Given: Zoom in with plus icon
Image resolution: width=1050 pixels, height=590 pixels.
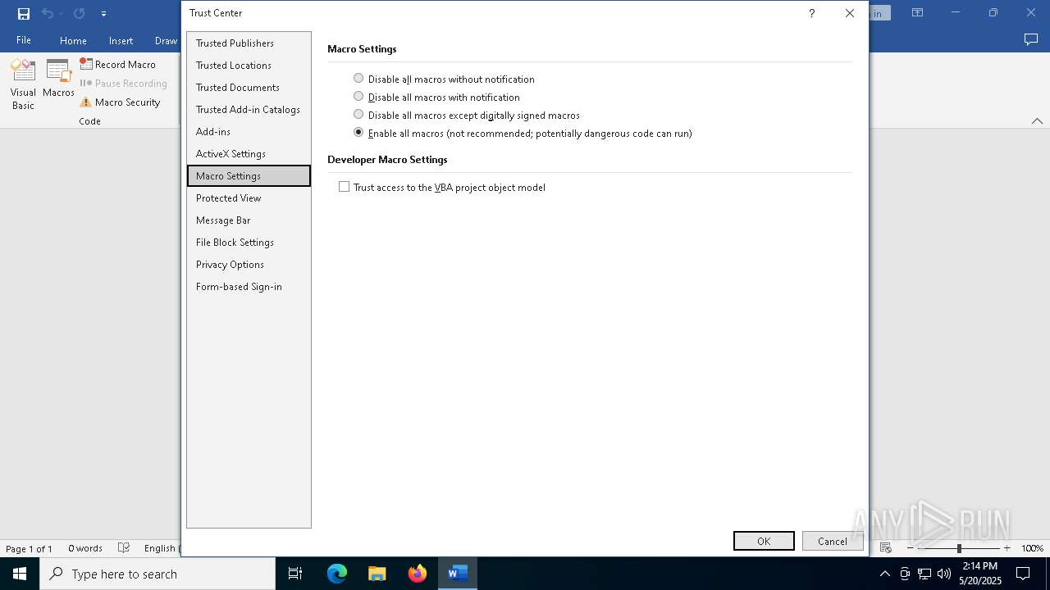Looking at the screenshot, I should click(1007, 548).
